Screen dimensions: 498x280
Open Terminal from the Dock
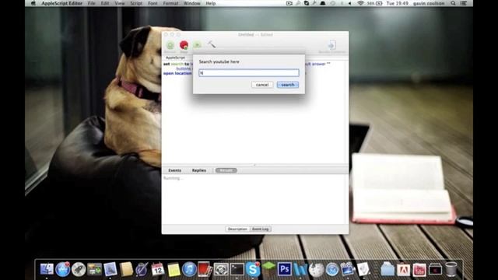(237, 270)
